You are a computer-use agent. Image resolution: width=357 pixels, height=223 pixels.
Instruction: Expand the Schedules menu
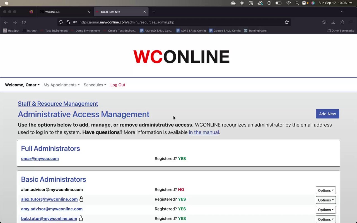pyautogui.click(x=95, y=85)
